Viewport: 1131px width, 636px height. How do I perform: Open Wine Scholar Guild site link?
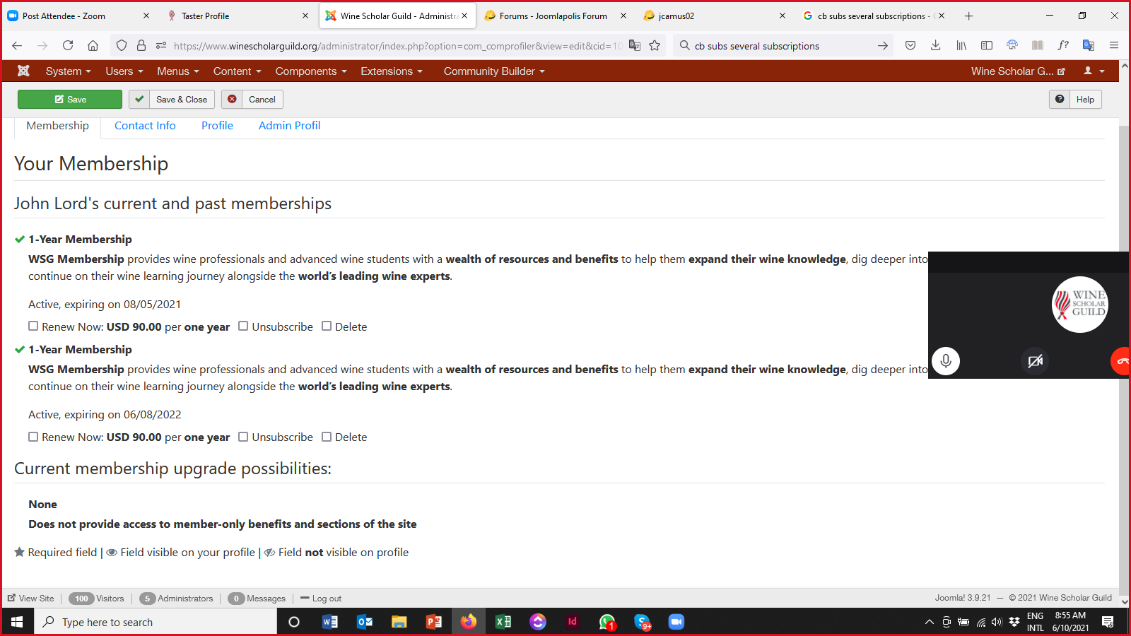pyautogui.click(x=1018, y=71)
